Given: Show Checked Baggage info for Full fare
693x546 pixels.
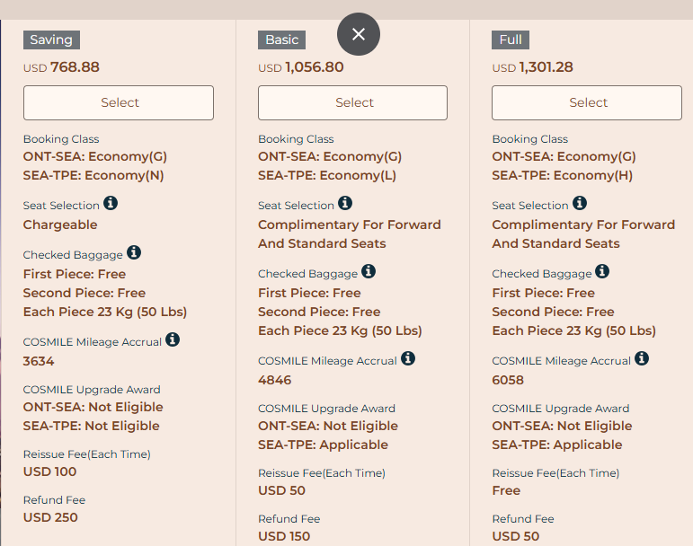Looking at the screenshot, I should (x=602, y=271).
